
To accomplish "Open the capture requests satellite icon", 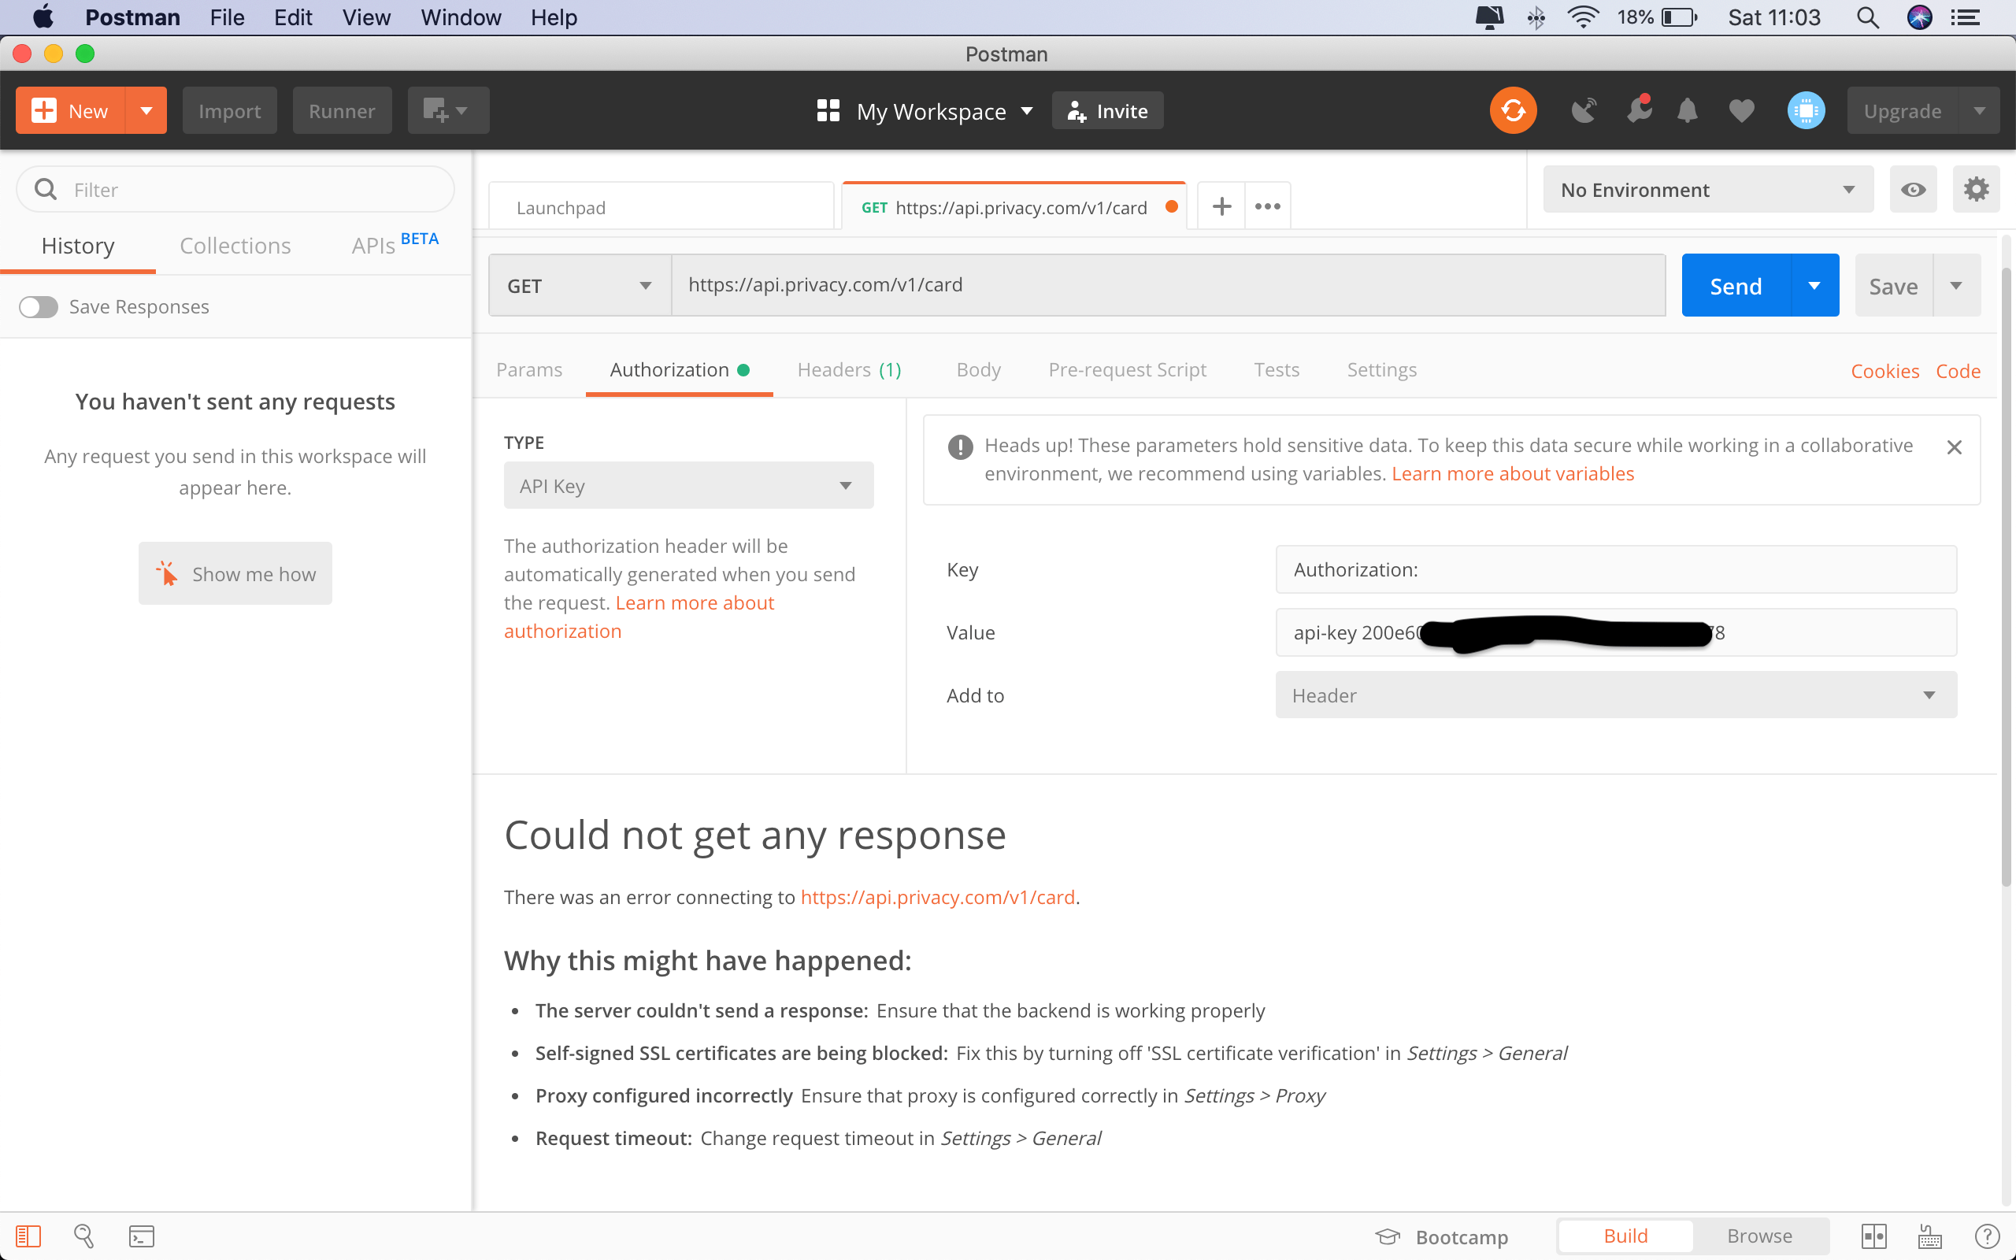I will tap(1584, 110).
